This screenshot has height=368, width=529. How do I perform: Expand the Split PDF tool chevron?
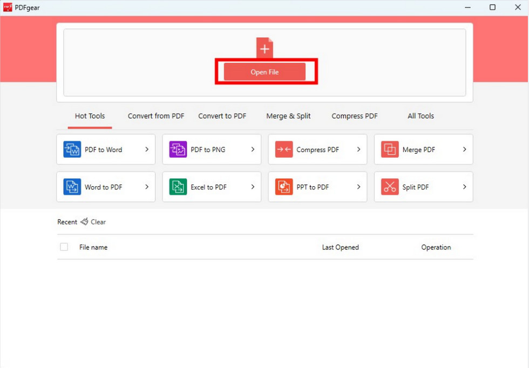pyautogui.click(x=464, y=187)
